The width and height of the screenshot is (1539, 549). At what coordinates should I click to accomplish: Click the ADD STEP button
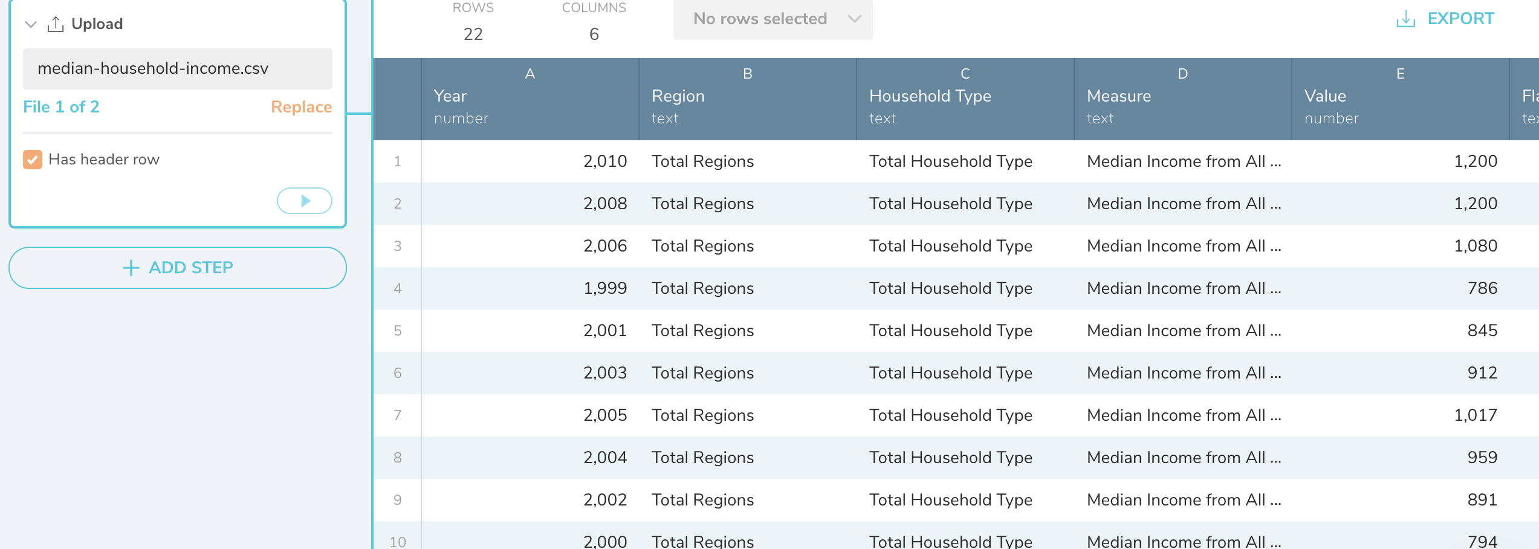178,268
